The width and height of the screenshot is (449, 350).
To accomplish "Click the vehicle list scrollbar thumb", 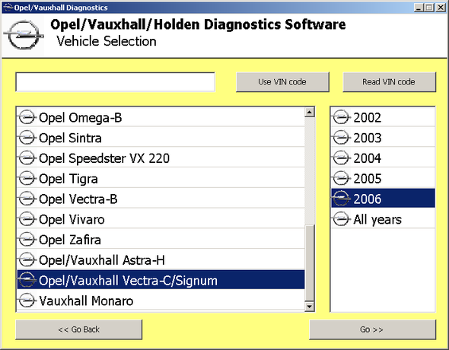I will click(x=310, y=263).
